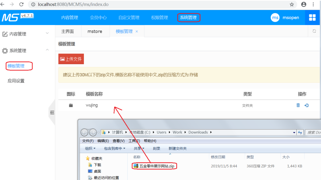Click Downloads in the Explorer path
This screenshot has height=180, width=321.
click(198, 132)
